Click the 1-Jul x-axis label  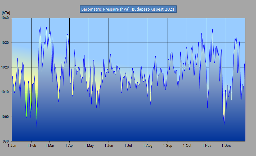[x=128, y=146]
